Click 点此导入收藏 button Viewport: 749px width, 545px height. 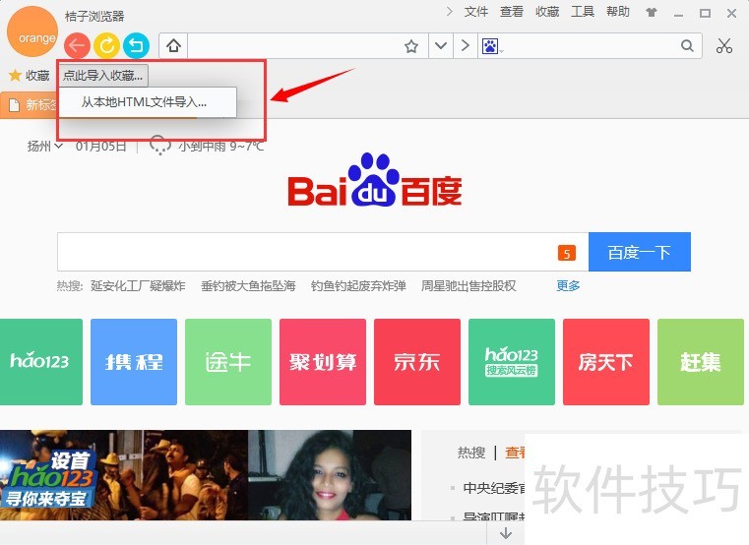pyautogui.click(x=103, y=76)
